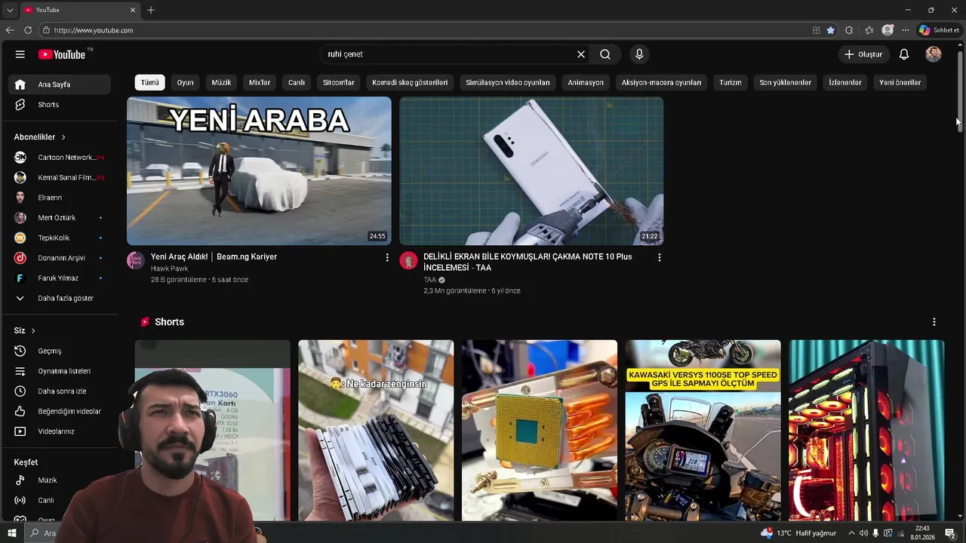Reload the page in the browser
The height and width of the screenshot is (543, 966).
point(28,30)
